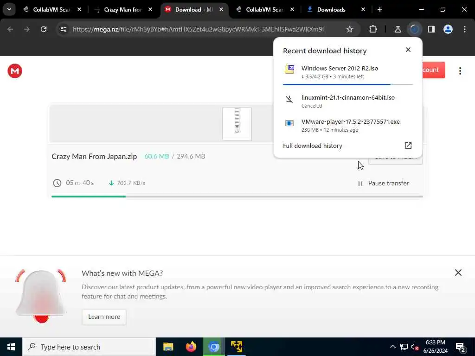Click the 703.7 KB/s speed text
Image resolution: width=475 pixels, height=356 pixels.
click(131, 183)
